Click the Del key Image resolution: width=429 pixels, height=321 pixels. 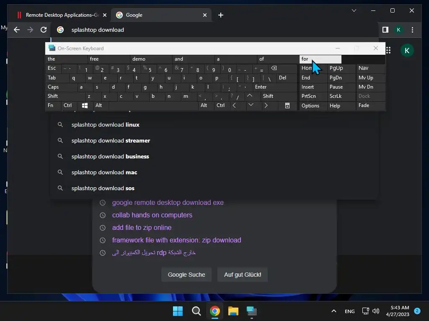(x=287, y=78)
